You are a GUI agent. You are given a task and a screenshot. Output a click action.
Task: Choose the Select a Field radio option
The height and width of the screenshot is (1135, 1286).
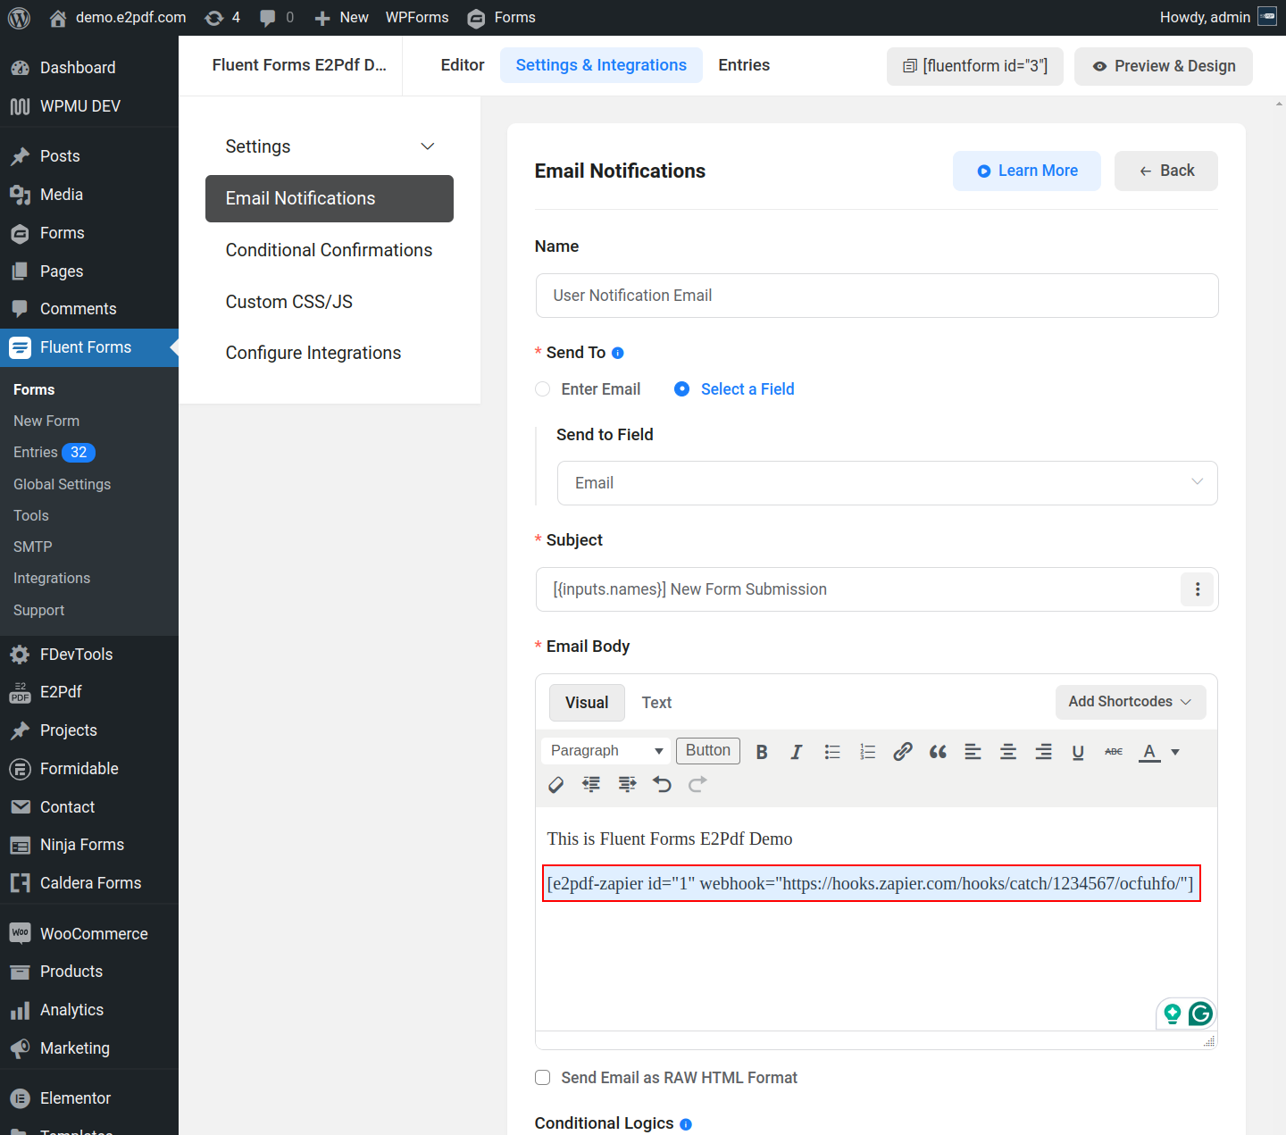[682, 389]
